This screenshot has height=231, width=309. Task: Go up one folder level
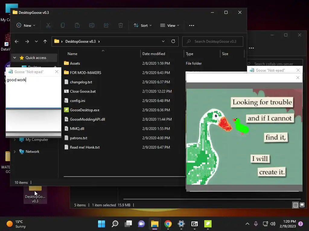[45, 42]
